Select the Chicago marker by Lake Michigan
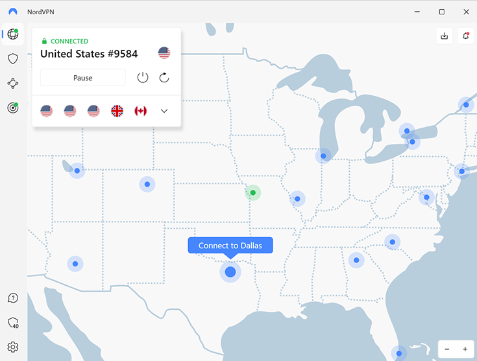The image size is (477, 361). coord(323,156)
